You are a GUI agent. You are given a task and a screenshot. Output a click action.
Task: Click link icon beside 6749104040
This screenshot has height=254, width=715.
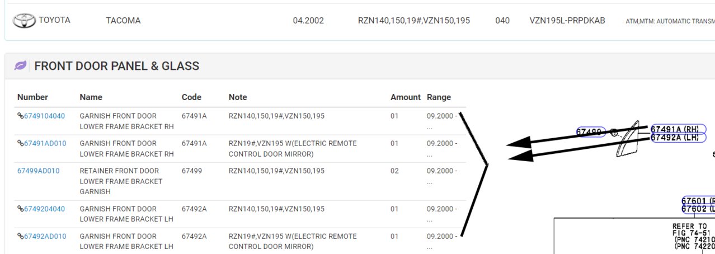[20, 116]
